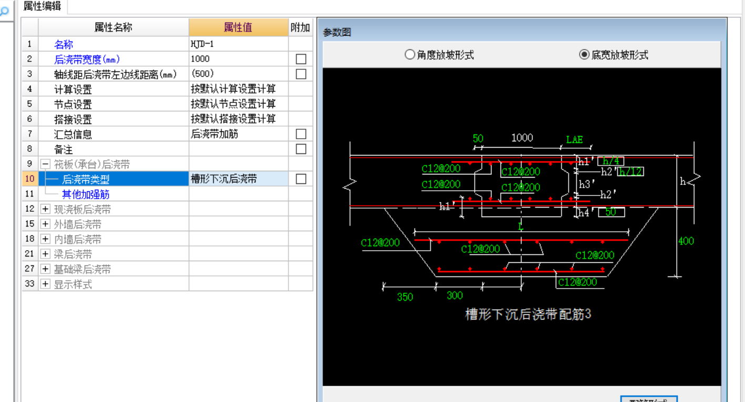Expand the 外墙后浇带 group
Screen dimensions: 745x402
pyautogui.click(x=45, y=224)
